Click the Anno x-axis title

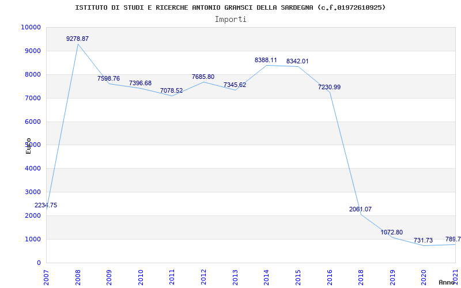click(447, 282)
